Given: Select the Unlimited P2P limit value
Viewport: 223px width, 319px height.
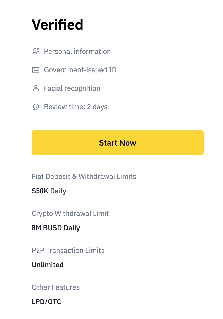Looking at the screenshot, I should tap(48, 265).
